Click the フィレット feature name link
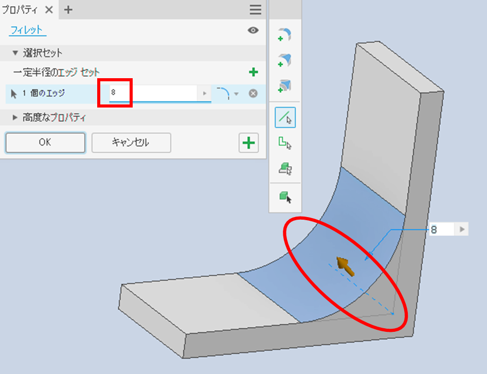Viewport: 487px width, 374px height. coord(27,30)
